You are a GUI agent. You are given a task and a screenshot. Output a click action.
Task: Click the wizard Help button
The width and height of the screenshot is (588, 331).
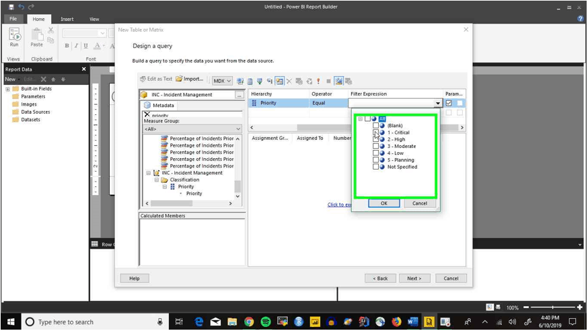[x=135, y=279]
